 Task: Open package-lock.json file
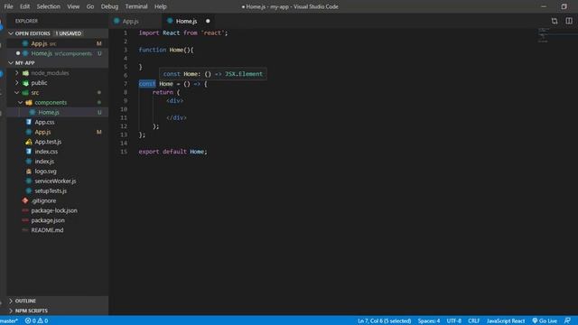(58, 210)
